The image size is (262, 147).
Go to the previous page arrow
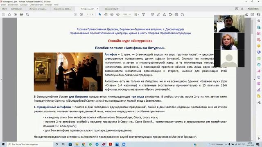pos(75,15)
